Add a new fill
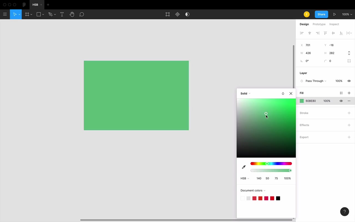Viewport: 355px width, 222px height. [x=349, y=93]
